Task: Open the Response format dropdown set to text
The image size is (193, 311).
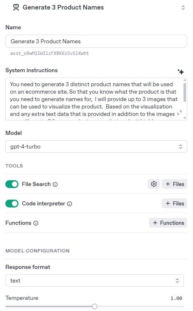Action: 95,280
